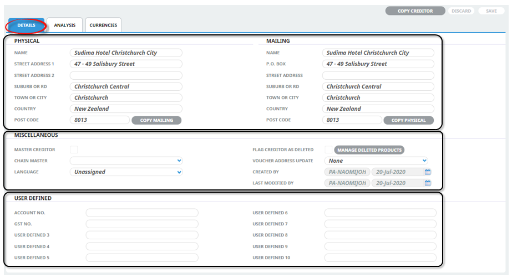
Task: Open calendar icon beside Created By date
Action: tap(428, 172)
